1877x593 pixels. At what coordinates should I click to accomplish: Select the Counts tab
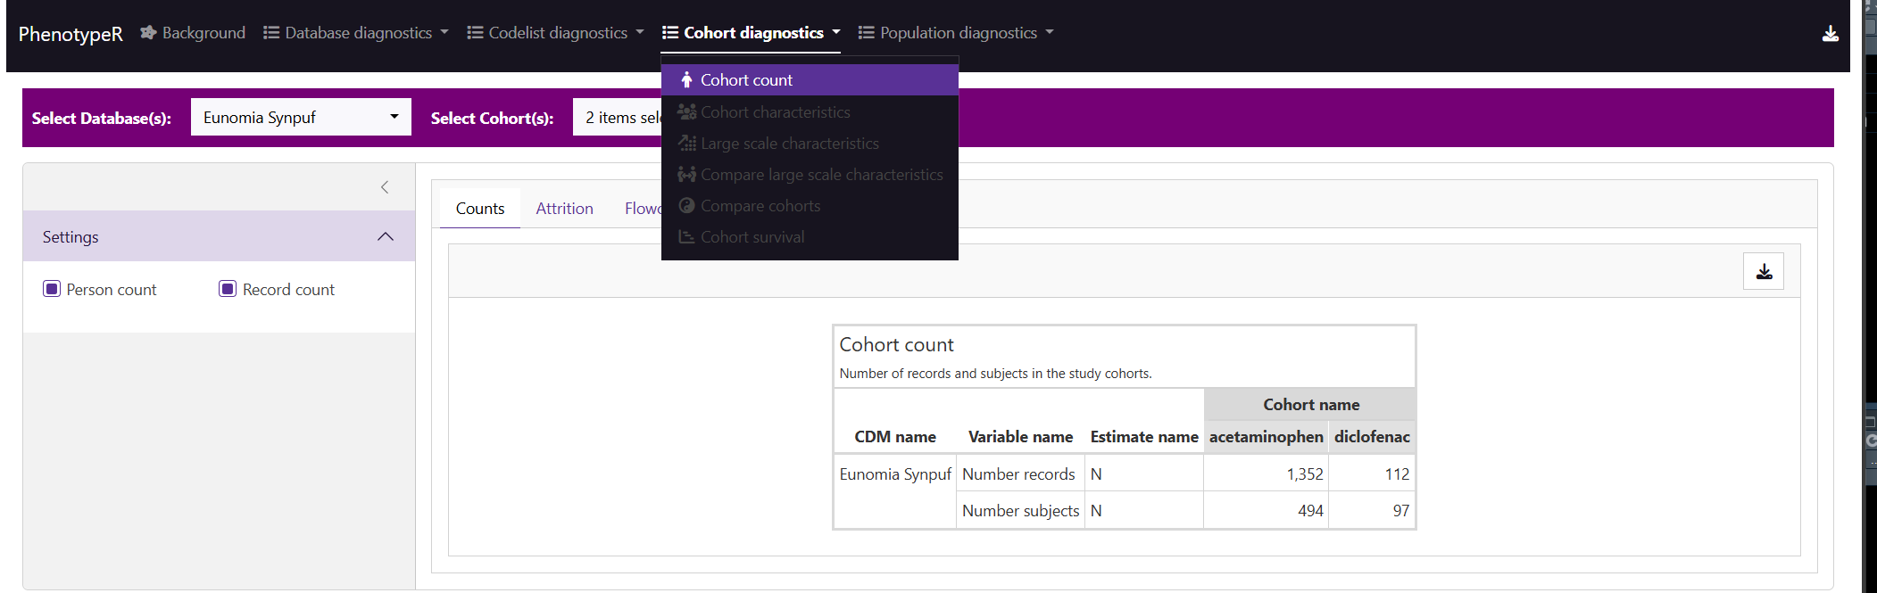tap(480, 209)
